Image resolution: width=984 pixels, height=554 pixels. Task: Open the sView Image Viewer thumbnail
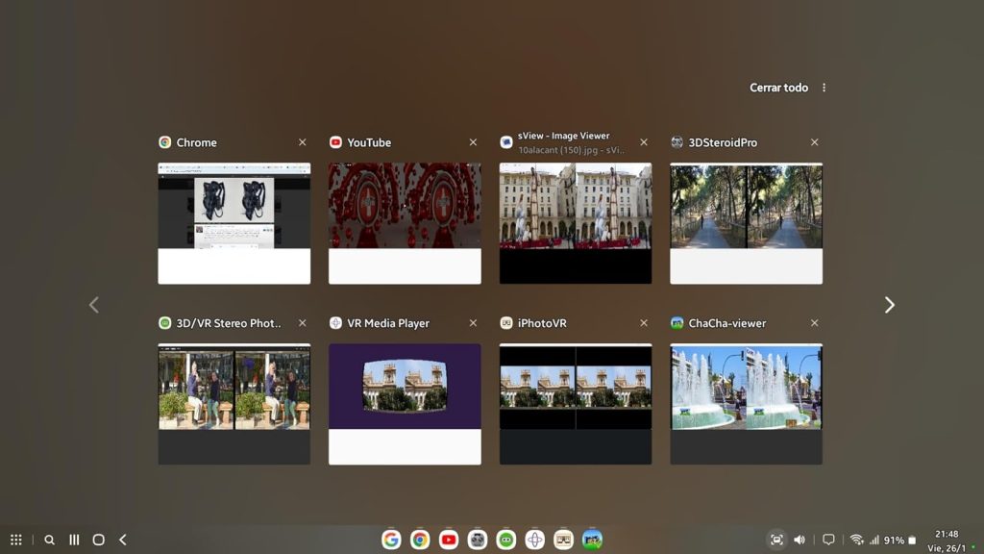[576, 223]
